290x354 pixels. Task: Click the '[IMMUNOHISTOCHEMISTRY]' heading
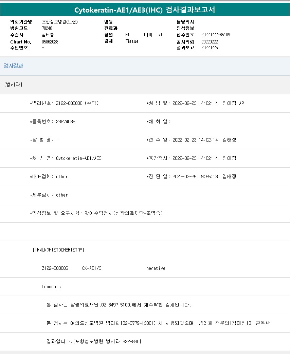pyautogui.click(x=58, y=250)
